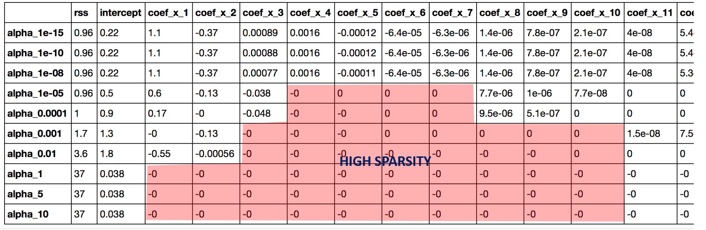Click the 1.5e-08 cell under coef_x_11

click(644, 134)
